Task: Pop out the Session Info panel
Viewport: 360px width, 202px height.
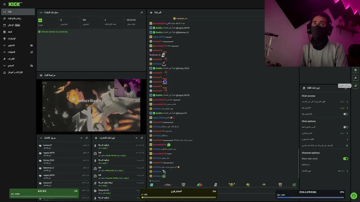Action: [142, 13]
